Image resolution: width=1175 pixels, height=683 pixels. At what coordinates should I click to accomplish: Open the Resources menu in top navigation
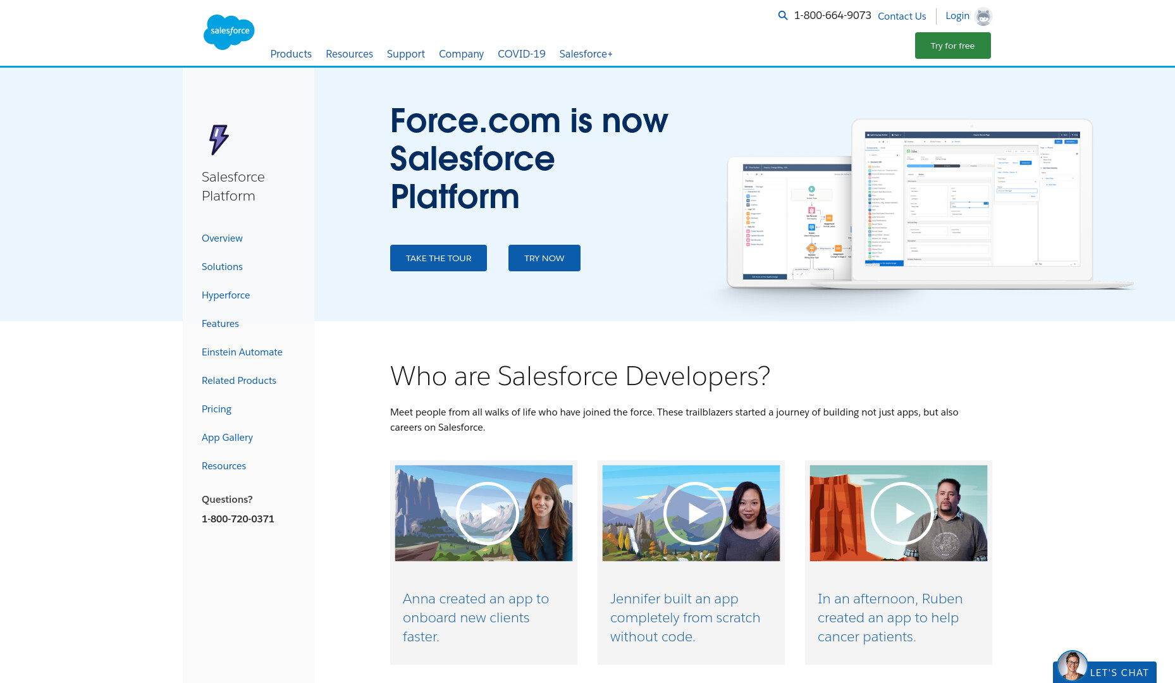pyautogui.click(x=349, y=54)
